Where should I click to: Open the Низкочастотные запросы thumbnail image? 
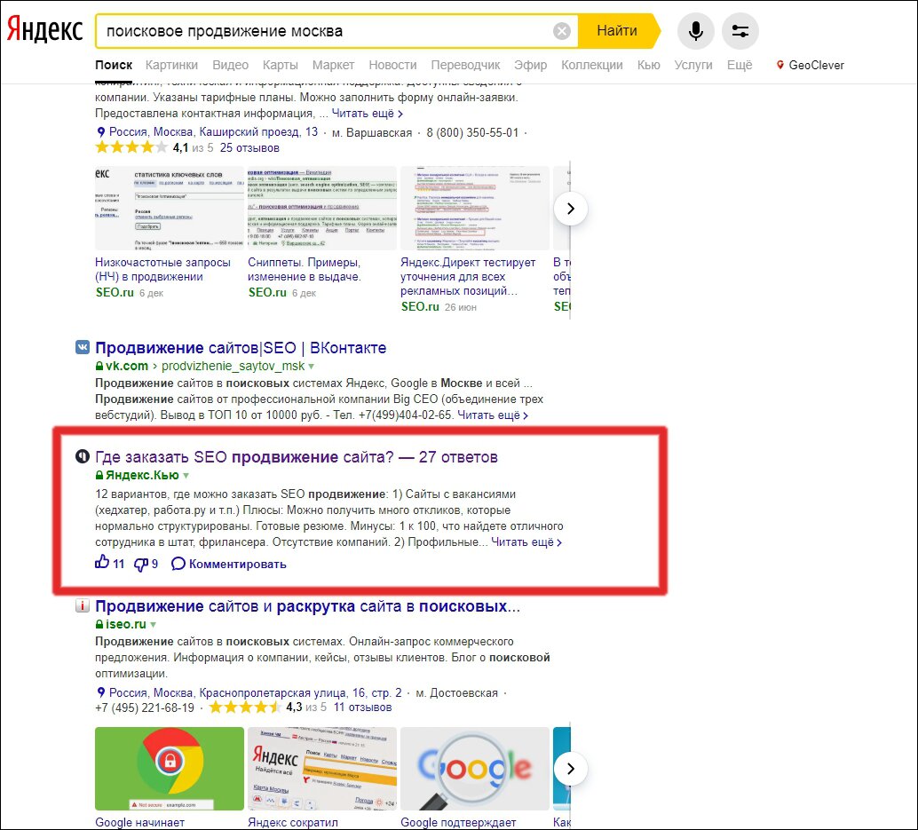click(x=170, y=209)
